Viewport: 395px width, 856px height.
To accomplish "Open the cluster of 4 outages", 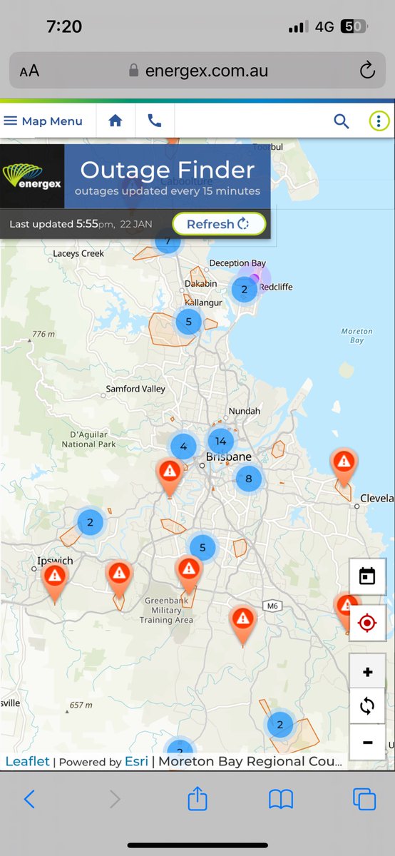I will (x=183, y=447).
